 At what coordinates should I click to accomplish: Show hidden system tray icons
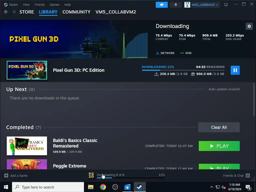pos(211,187)
